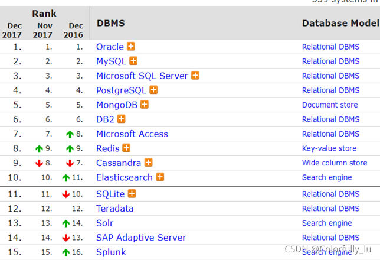Viewport: 380px width, 260px height.
Task: Click the green up arrow in Elasticsearch row
Action: click(66, 178)
